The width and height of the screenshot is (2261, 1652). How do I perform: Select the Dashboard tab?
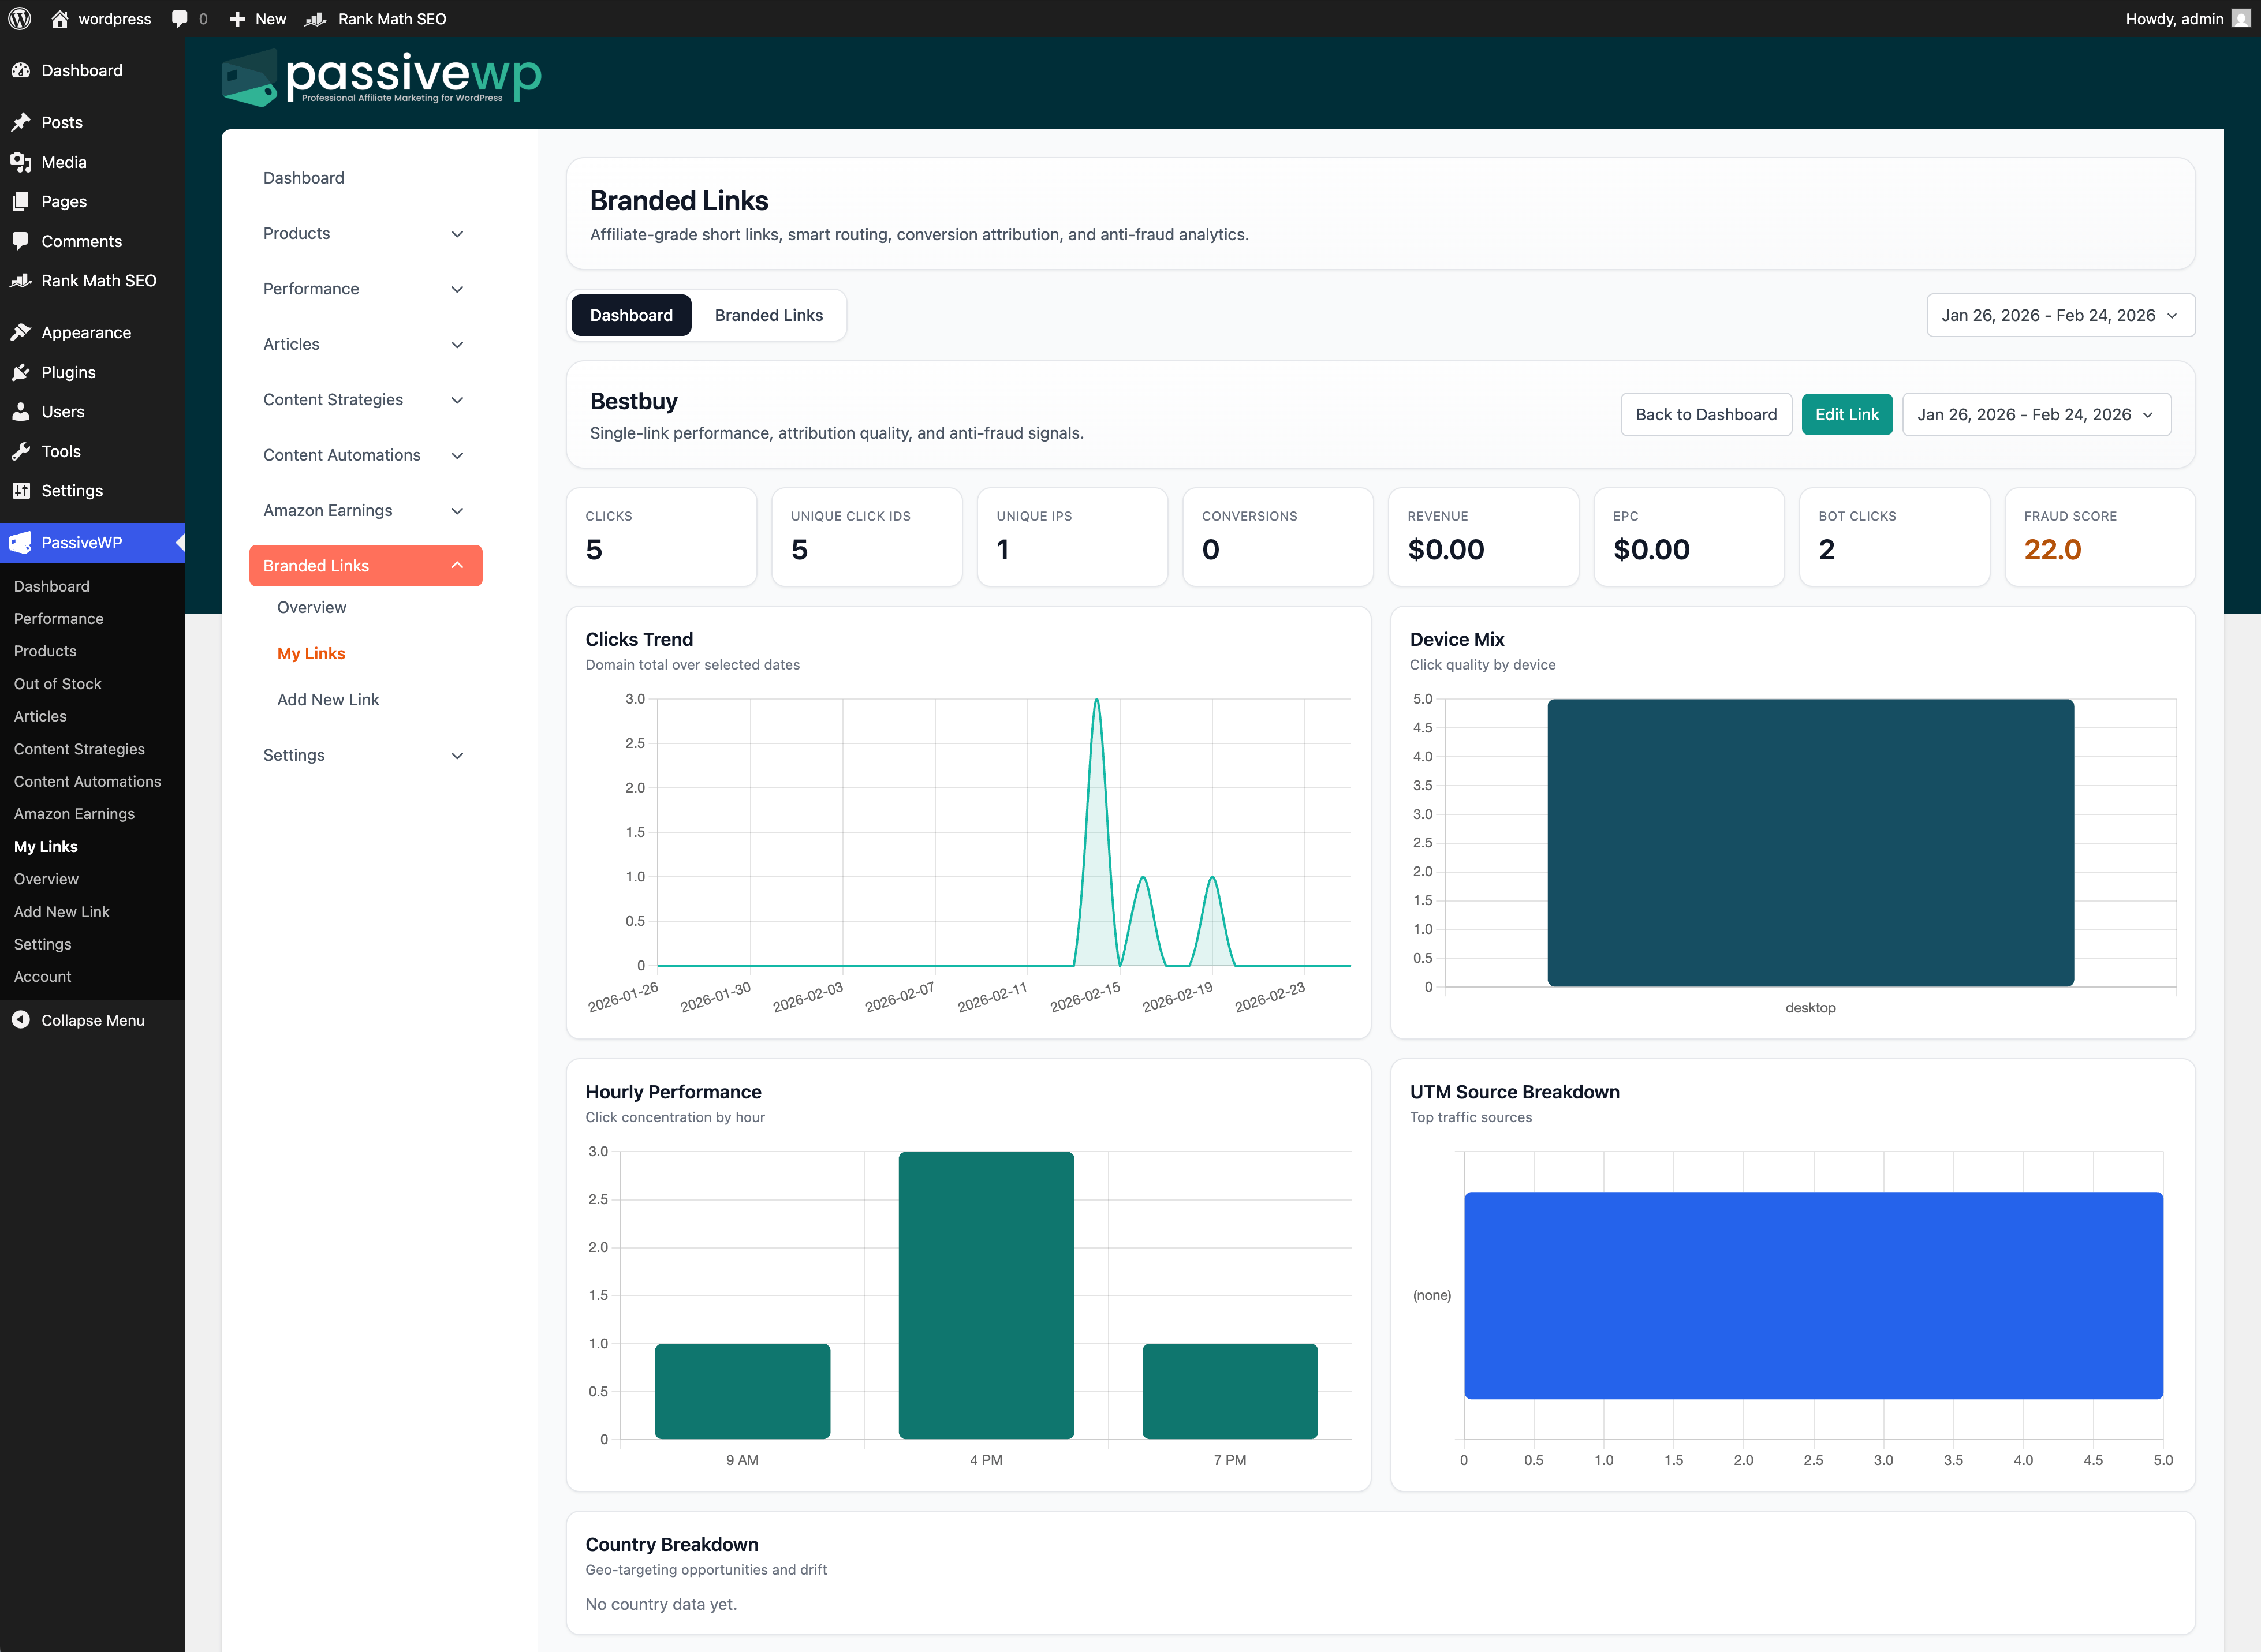[x=631, y=315]
